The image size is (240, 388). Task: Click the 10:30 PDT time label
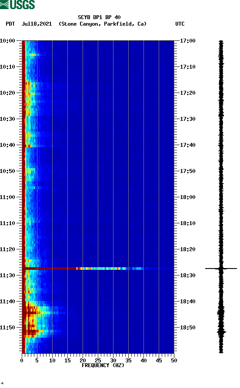[7, 119]
